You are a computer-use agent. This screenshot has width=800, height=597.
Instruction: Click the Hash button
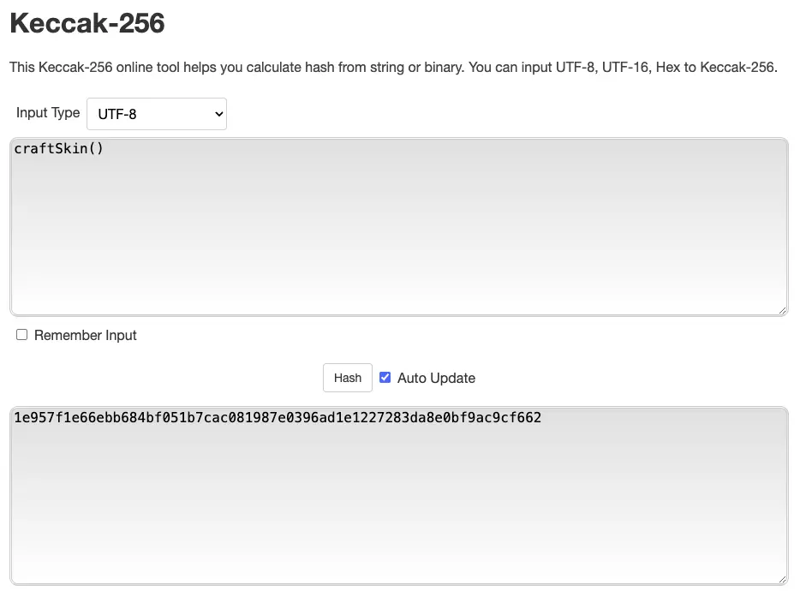347,378
